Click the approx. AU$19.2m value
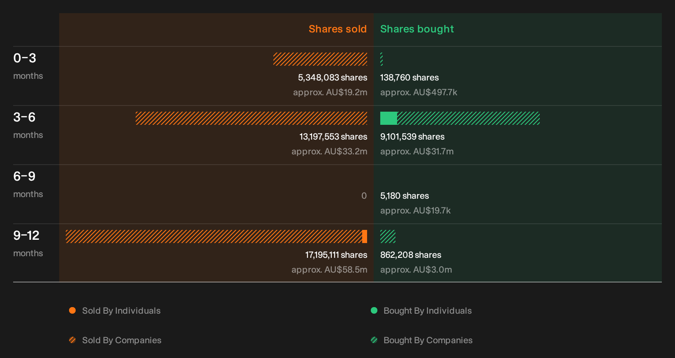675x358 pixels. 330,92
